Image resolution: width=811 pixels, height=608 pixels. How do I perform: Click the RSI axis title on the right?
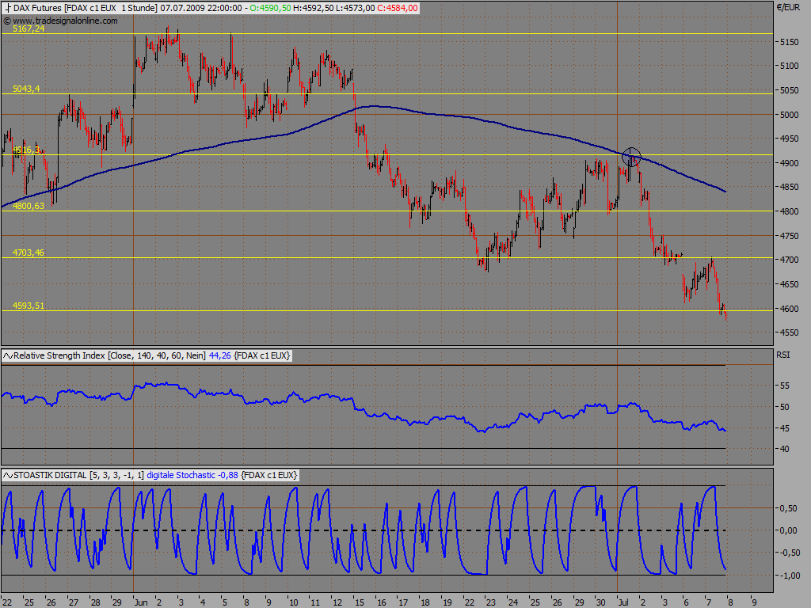click(783, 355)
